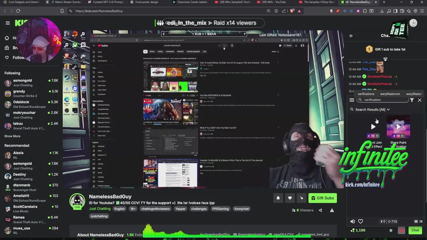Mute sounds with speaker icon in panel
The image size is (427, 240).
tap(353, 221)
